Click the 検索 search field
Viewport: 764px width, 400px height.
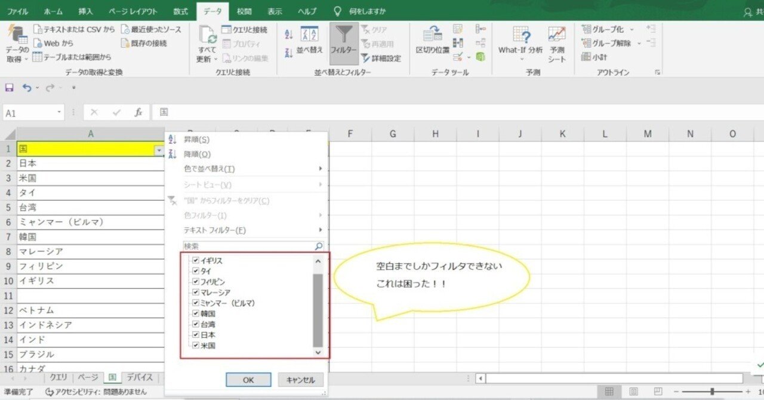[x=251, y=245]
